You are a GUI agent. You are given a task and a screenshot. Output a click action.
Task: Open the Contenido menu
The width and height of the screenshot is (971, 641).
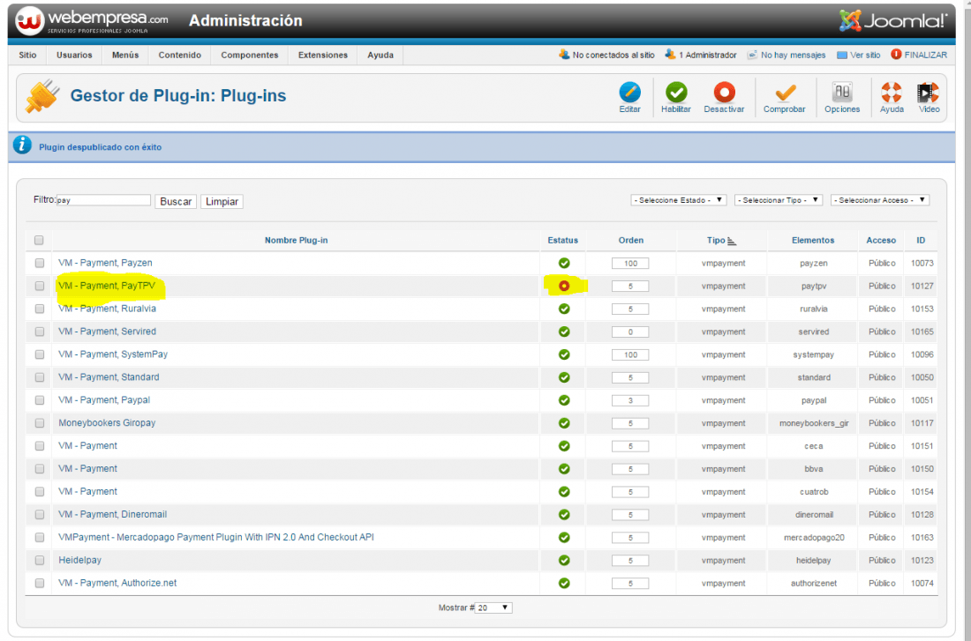pyautogui.click(x=179, y=55)
